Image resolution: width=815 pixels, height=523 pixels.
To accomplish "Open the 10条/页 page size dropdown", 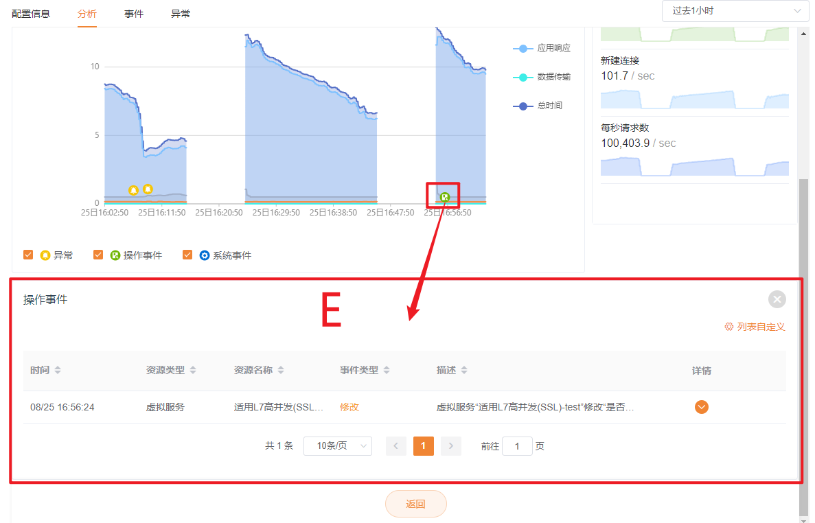I will 337,445.
